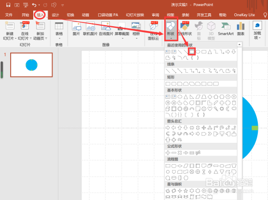
Task: Switch to the 开发工具 Developer tab
Action: pyautogui.click(x=204, y=15)
